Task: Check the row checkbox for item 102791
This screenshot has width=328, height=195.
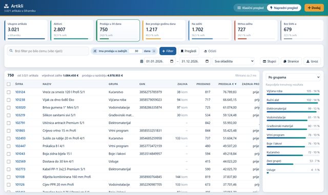Action: tap(9, 123)
